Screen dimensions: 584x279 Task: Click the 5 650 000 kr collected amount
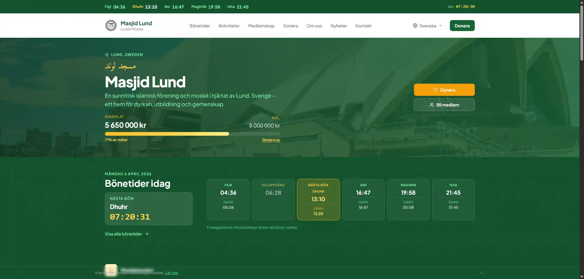126,125
